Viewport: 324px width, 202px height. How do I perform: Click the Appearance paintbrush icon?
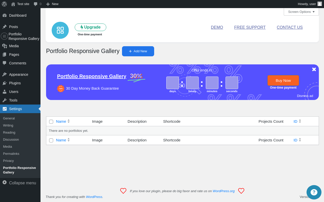click(5, 74)
